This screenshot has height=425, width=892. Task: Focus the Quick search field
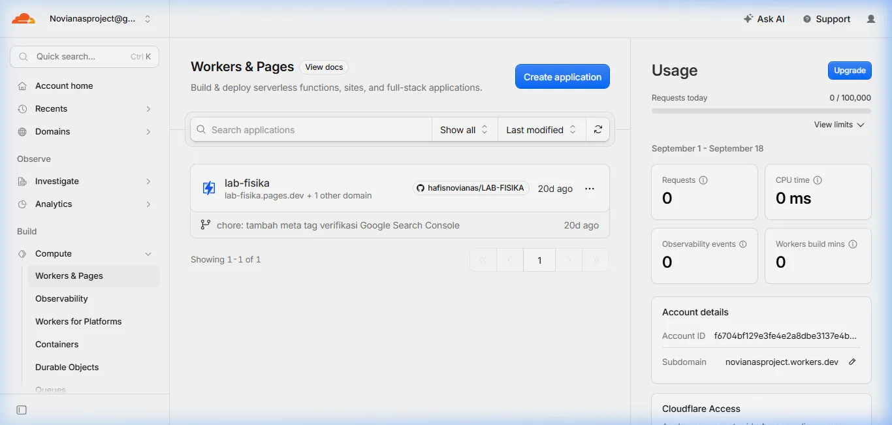(x=84, y=57)
